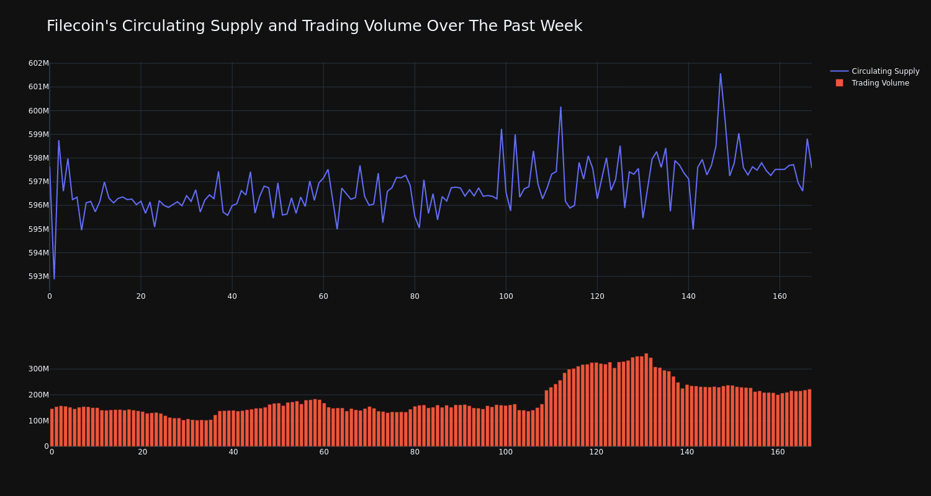Click the 600M y-axis label

coord(38,111)
